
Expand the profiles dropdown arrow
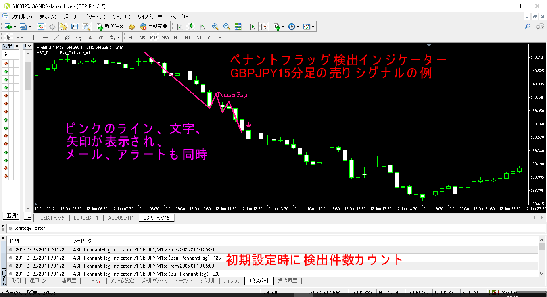coord(29,27)
